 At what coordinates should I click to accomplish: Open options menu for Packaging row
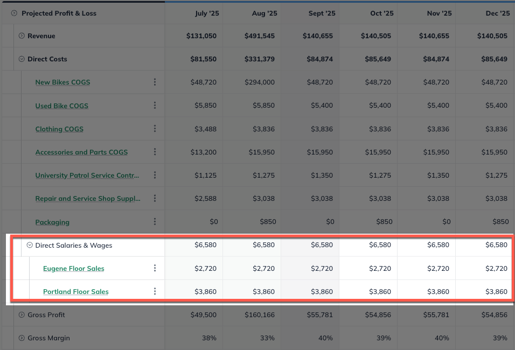[155, 222]
